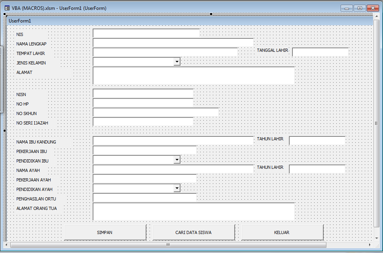Screen dimensions: 383x253
Task: Focus the NISN input field
Action: click(x=142, y=94)
